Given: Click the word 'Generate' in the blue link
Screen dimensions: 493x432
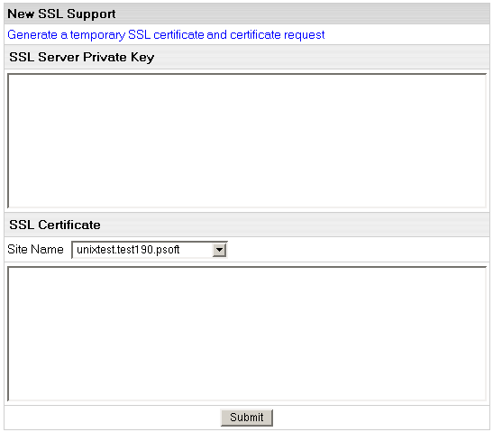Looking at the screenshot, I should click(32, 34).
